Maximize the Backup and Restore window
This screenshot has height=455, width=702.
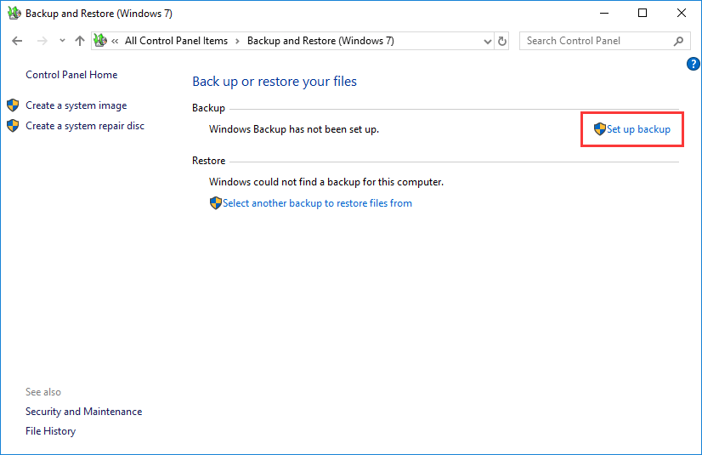(x=643, y=13)
